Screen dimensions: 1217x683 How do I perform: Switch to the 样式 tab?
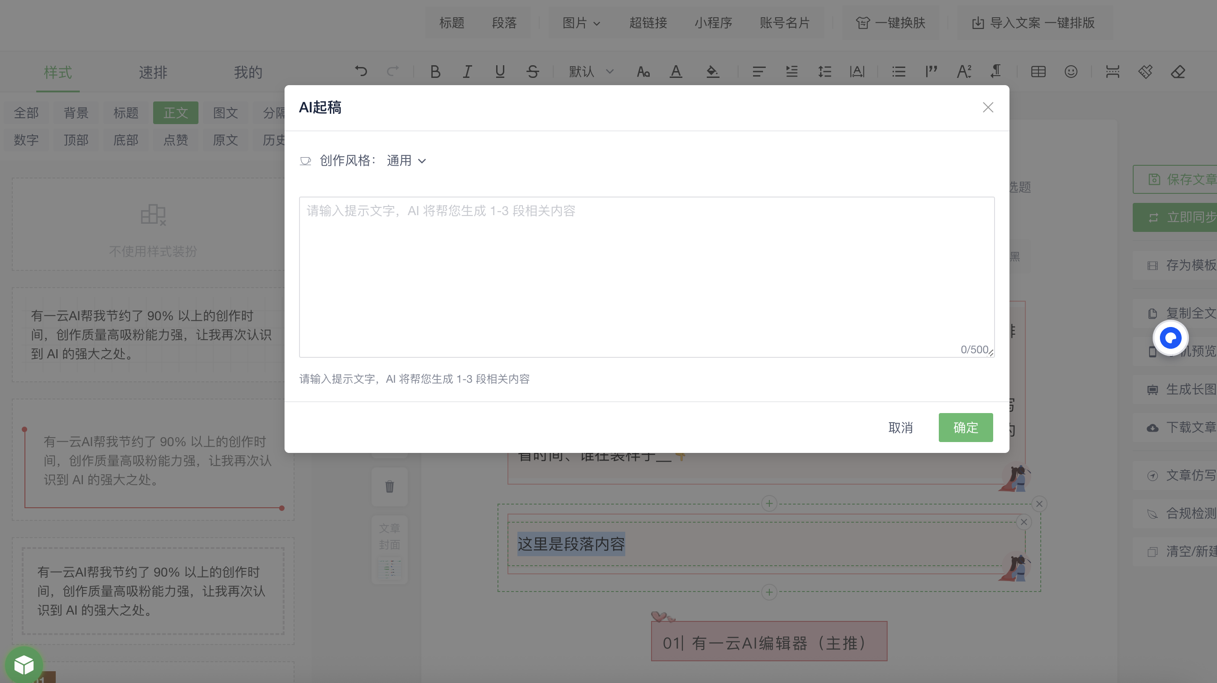click(58, 72)
